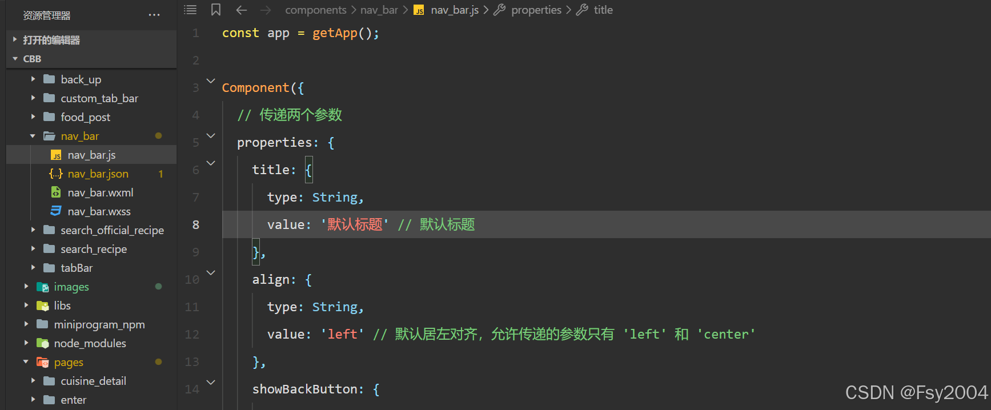The height and width of the screenshot is (410, 991).
Task: Expand the food_post folder arrow
Action: [33, 117]
